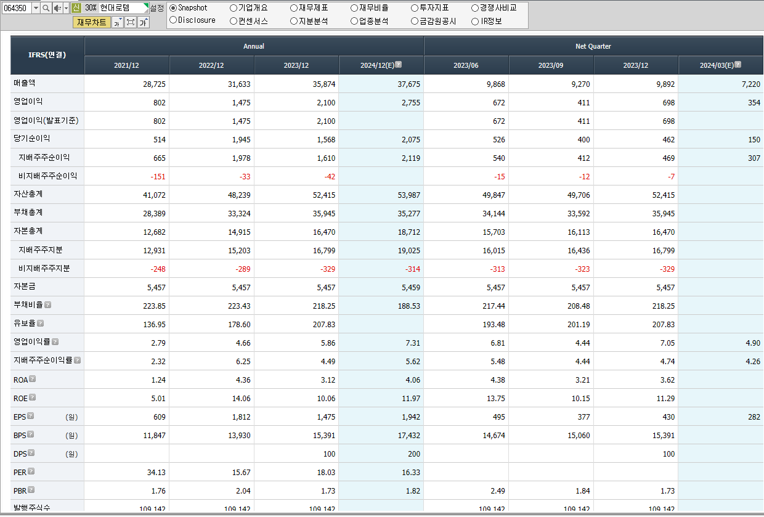Select the 컨센서스 radio option
Viewport: 764px width, 517px height.
tap(234, 20)
